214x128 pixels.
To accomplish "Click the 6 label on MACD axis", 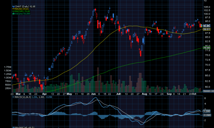I will [205, 98].
